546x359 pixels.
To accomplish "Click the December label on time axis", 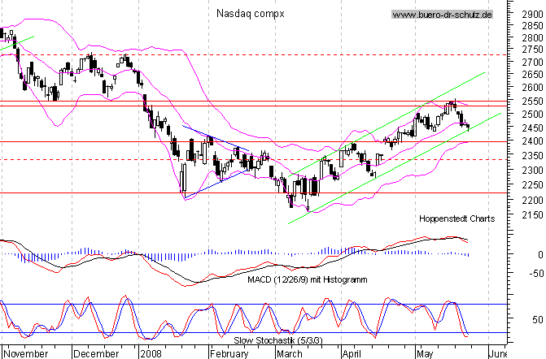I will coord(95,353).
